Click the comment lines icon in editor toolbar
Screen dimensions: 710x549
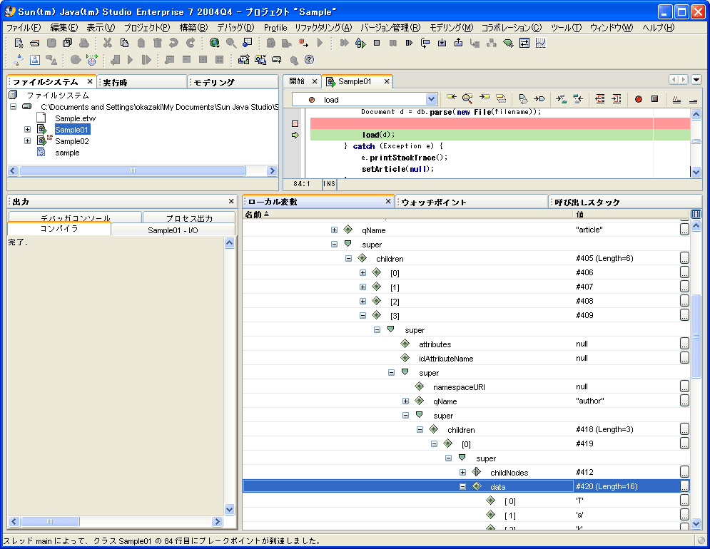tap(676, 100)
